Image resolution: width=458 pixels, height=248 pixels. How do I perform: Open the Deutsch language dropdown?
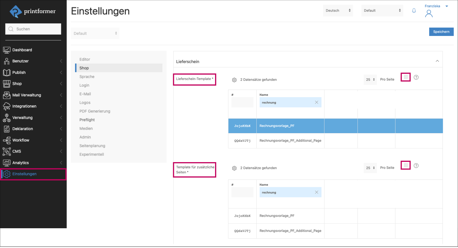point(338,11)
